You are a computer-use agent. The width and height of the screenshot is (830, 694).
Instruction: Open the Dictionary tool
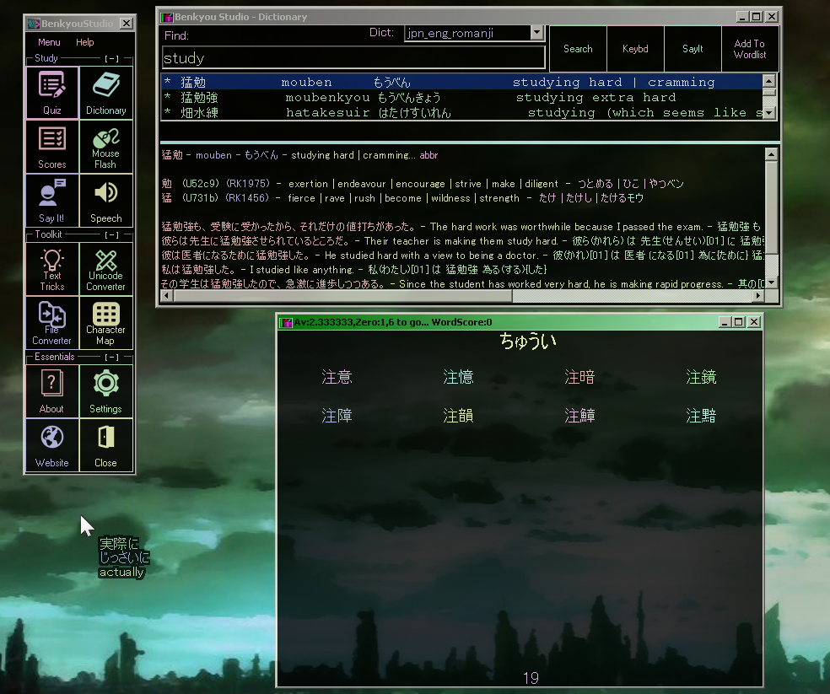tap(105, 93)
